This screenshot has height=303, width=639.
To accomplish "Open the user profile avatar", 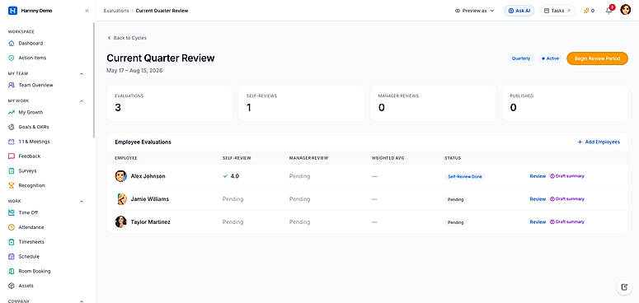I will 626,10.
